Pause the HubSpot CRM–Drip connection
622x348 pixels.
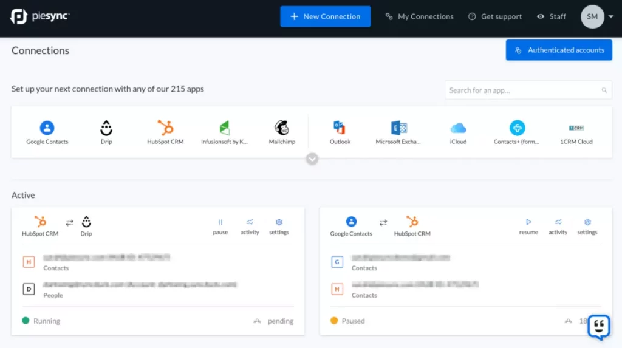pos(220,227)
